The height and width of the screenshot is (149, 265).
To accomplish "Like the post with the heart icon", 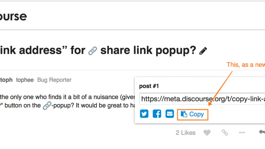I will [207, 133].
